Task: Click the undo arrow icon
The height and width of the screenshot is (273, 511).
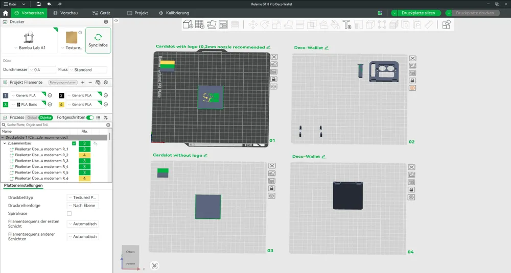Action: 49,4
